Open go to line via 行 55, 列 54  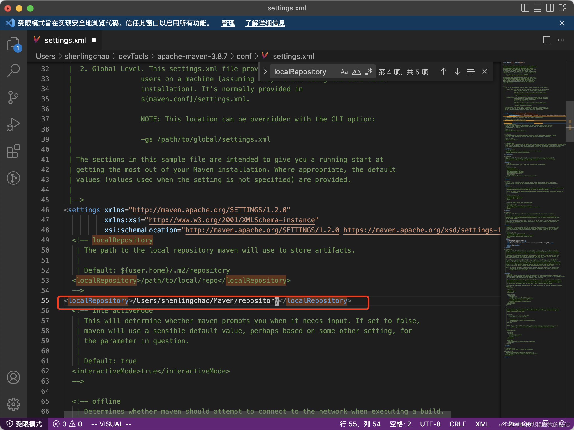point(360,424)
